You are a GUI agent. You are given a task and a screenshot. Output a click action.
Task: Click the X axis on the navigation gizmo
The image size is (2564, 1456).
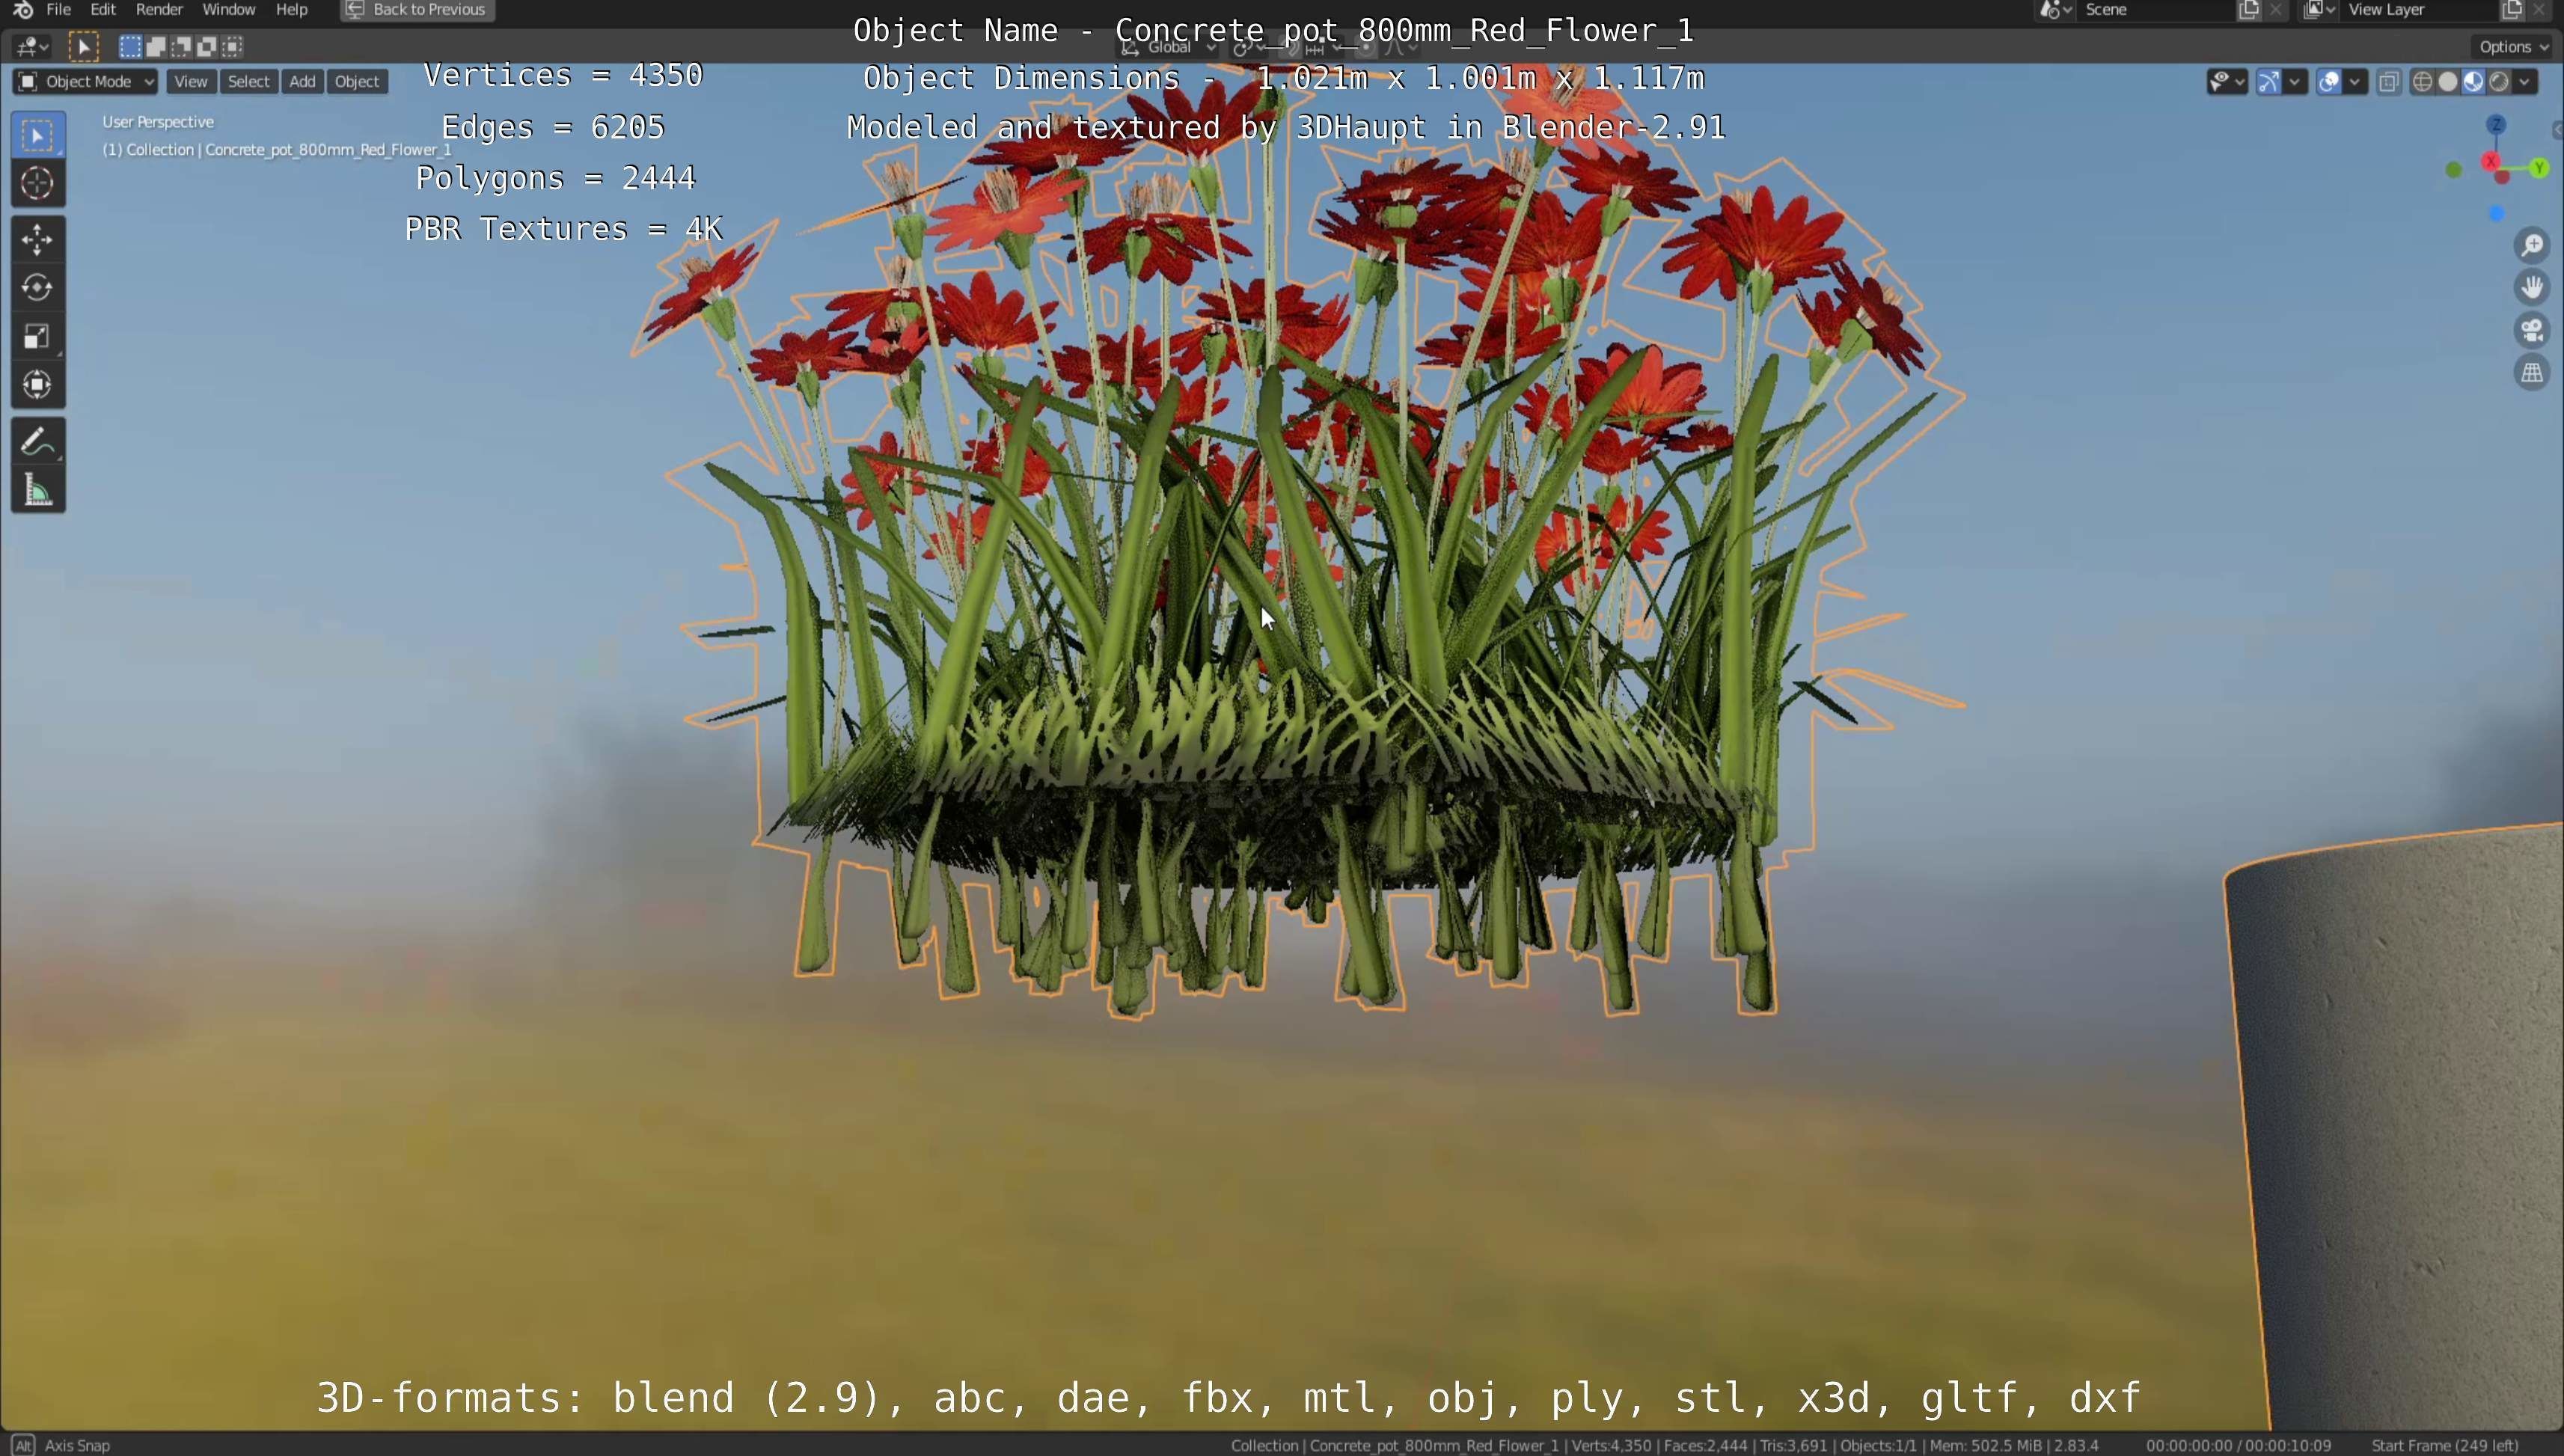pyautogui.click(x=2491, y=161)
